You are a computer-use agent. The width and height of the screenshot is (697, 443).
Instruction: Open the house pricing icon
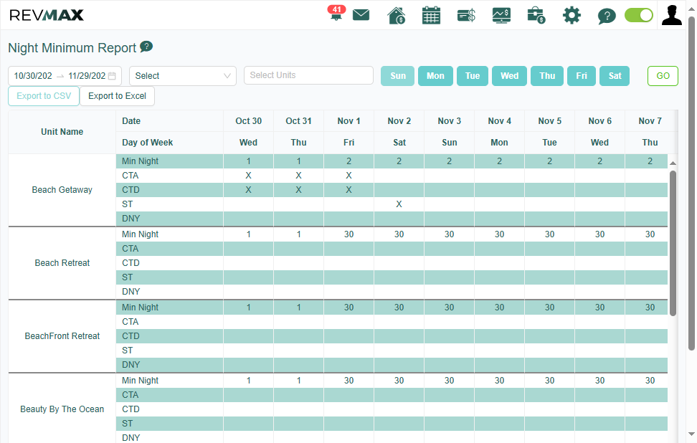point(396,15)
